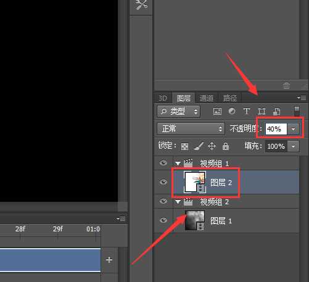Click the plus button to add media to the track
309x282 pixels.
[x=109, y=260]
